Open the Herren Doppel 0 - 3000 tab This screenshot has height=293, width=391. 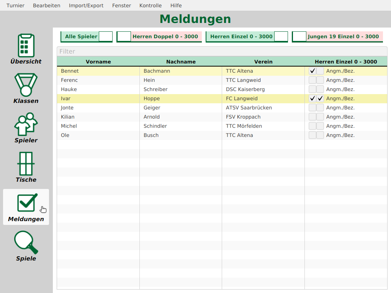click(x=159, y=37)
